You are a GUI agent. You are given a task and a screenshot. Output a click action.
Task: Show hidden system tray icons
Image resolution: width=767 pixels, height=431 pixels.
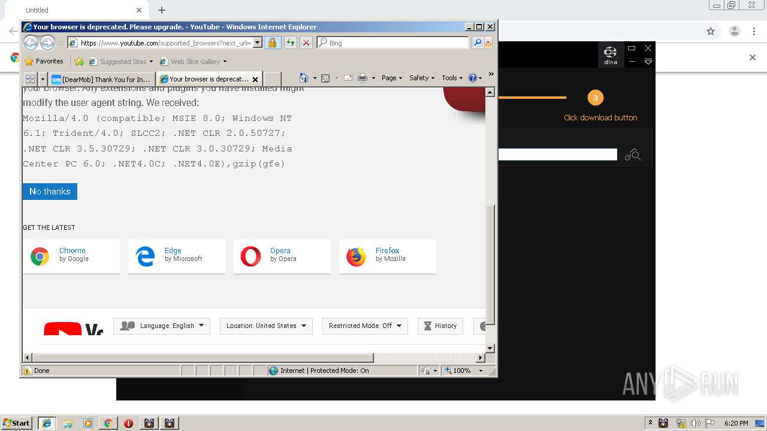650,423
